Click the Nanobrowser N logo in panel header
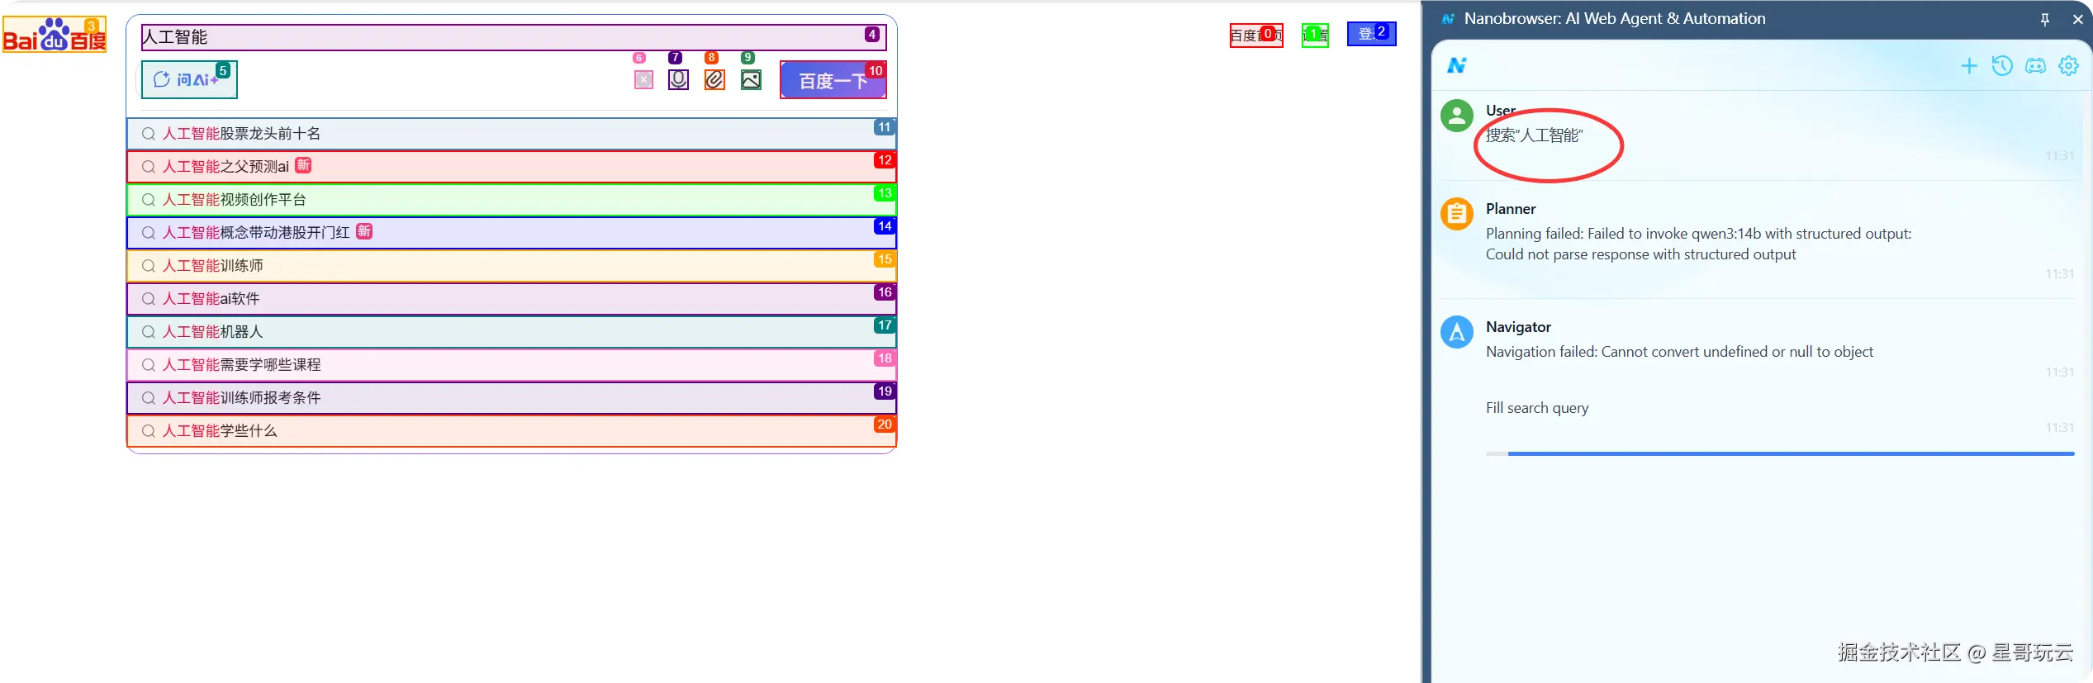 1457,65
